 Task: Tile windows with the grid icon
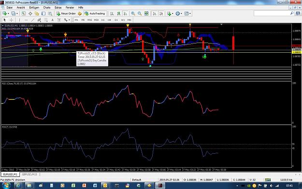point(146,14)
